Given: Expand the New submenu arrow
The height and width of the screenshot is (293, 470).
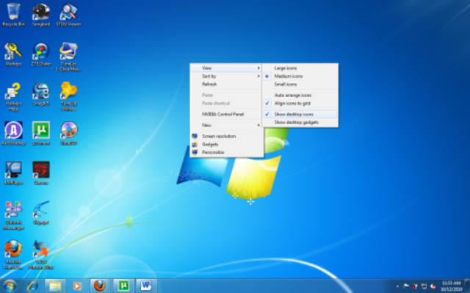Looking at the screenshot, I should tap(258, 125).
